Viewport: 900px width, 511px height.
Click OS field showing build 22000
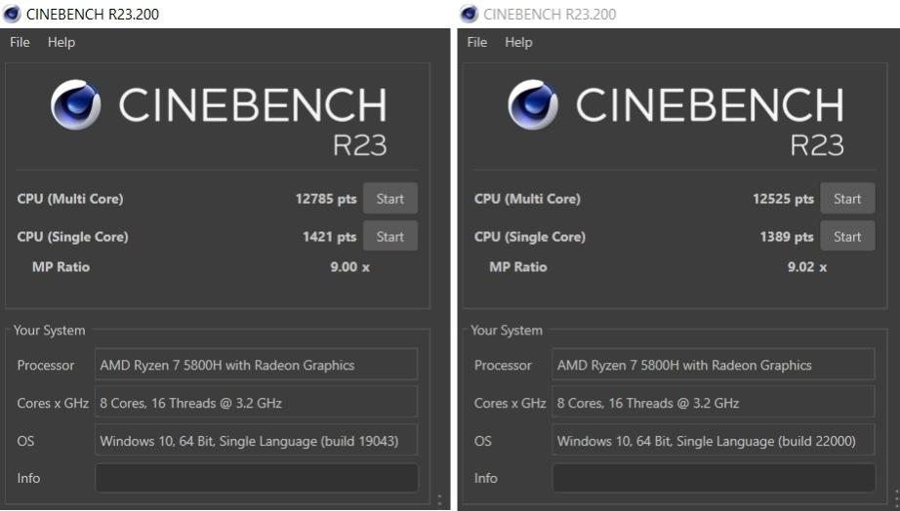pyautogui.click(x=714, y=441)
